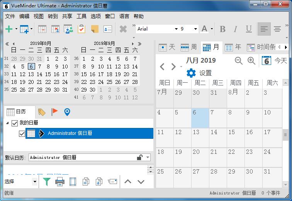This screenshot has height=201, width=292.
Task: Click the page layout preview icon
Action: click(73, 182)
